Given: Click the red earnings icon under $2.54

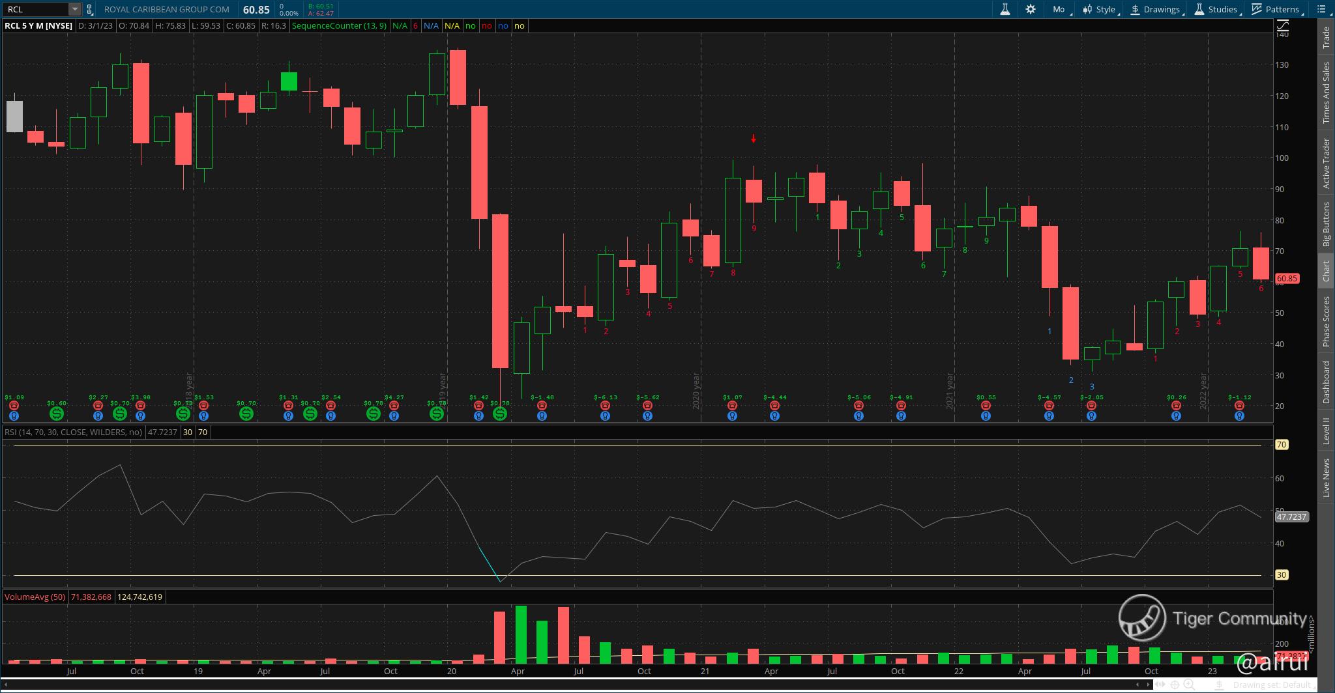Looking at the screenshot, I should (x=330, y=406).
